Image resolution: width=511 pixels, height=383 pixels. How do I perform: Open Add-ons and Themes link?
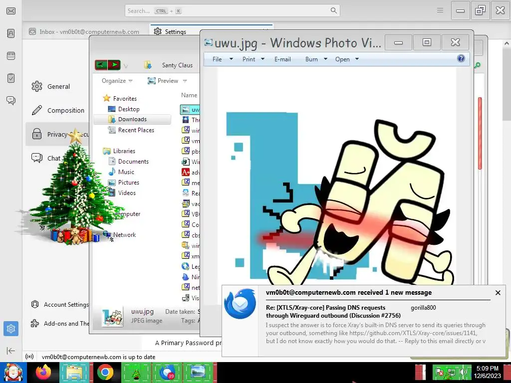[60, 323]
